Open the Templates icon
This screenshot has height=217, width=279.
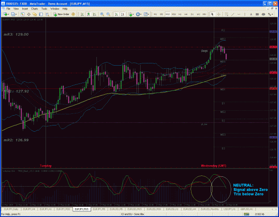pyautogui.click(x=146, y=14)
